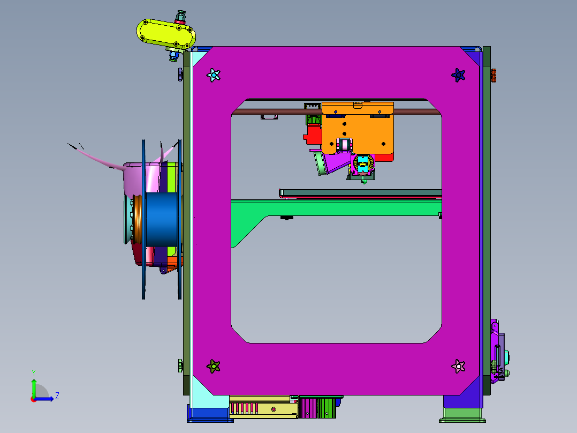
Task: Select the brown horizontal guide rod
Action: [276, 112]
